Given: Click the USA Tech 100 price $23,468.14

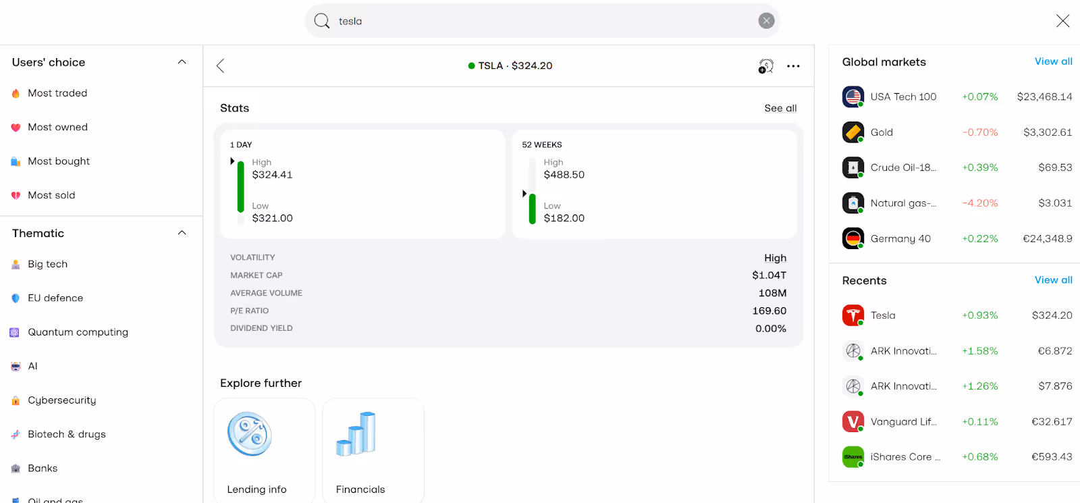Looking at the screenshot, I should [x=1044, y=97].
